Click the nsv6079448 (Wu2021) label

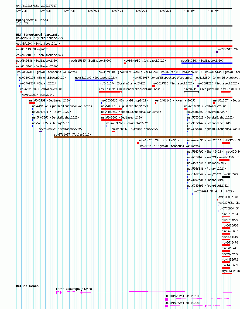[x=203, y=157]
